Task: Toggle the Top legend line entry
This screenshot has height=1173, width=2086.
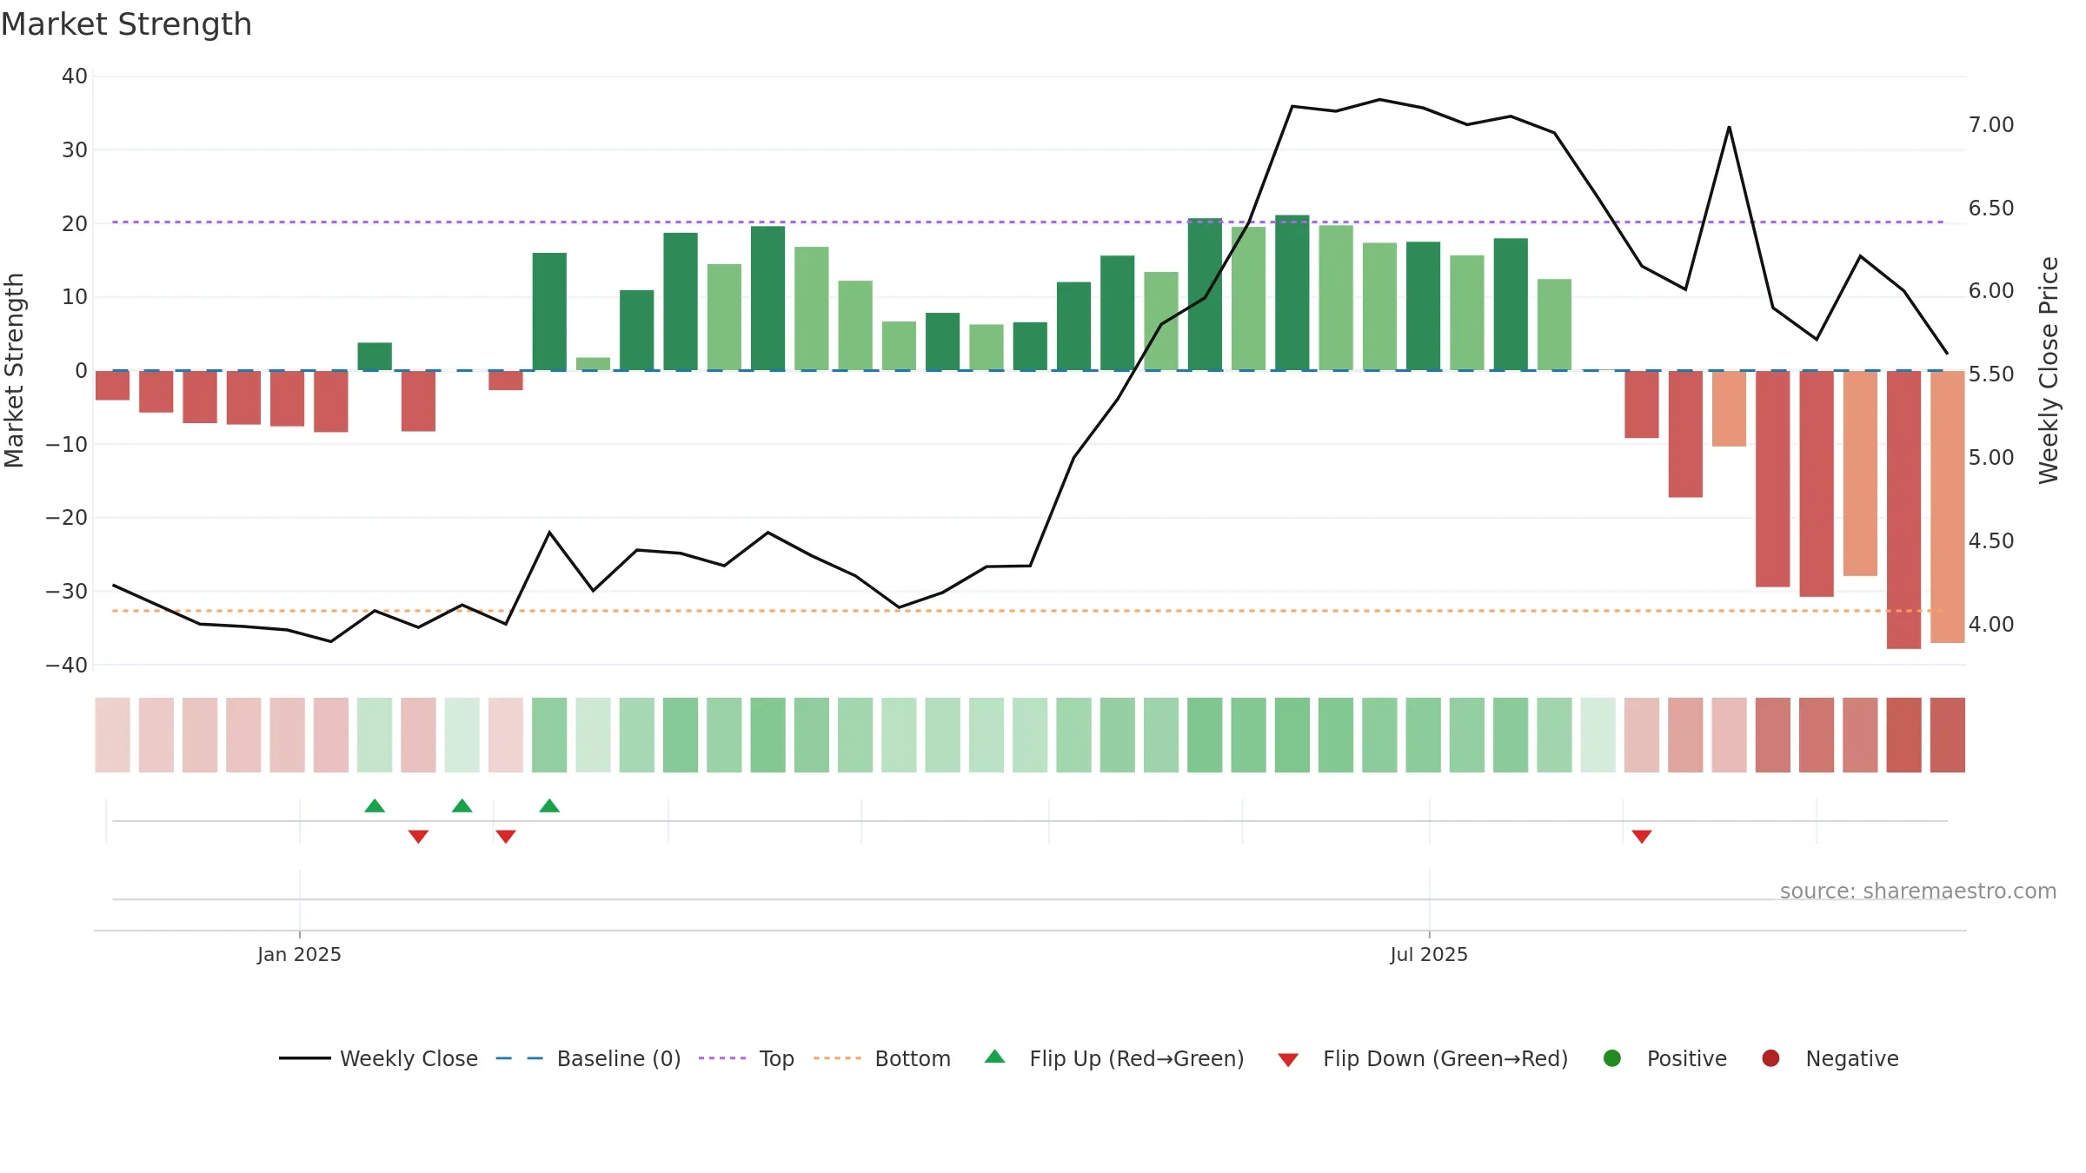Action: 747,1058
